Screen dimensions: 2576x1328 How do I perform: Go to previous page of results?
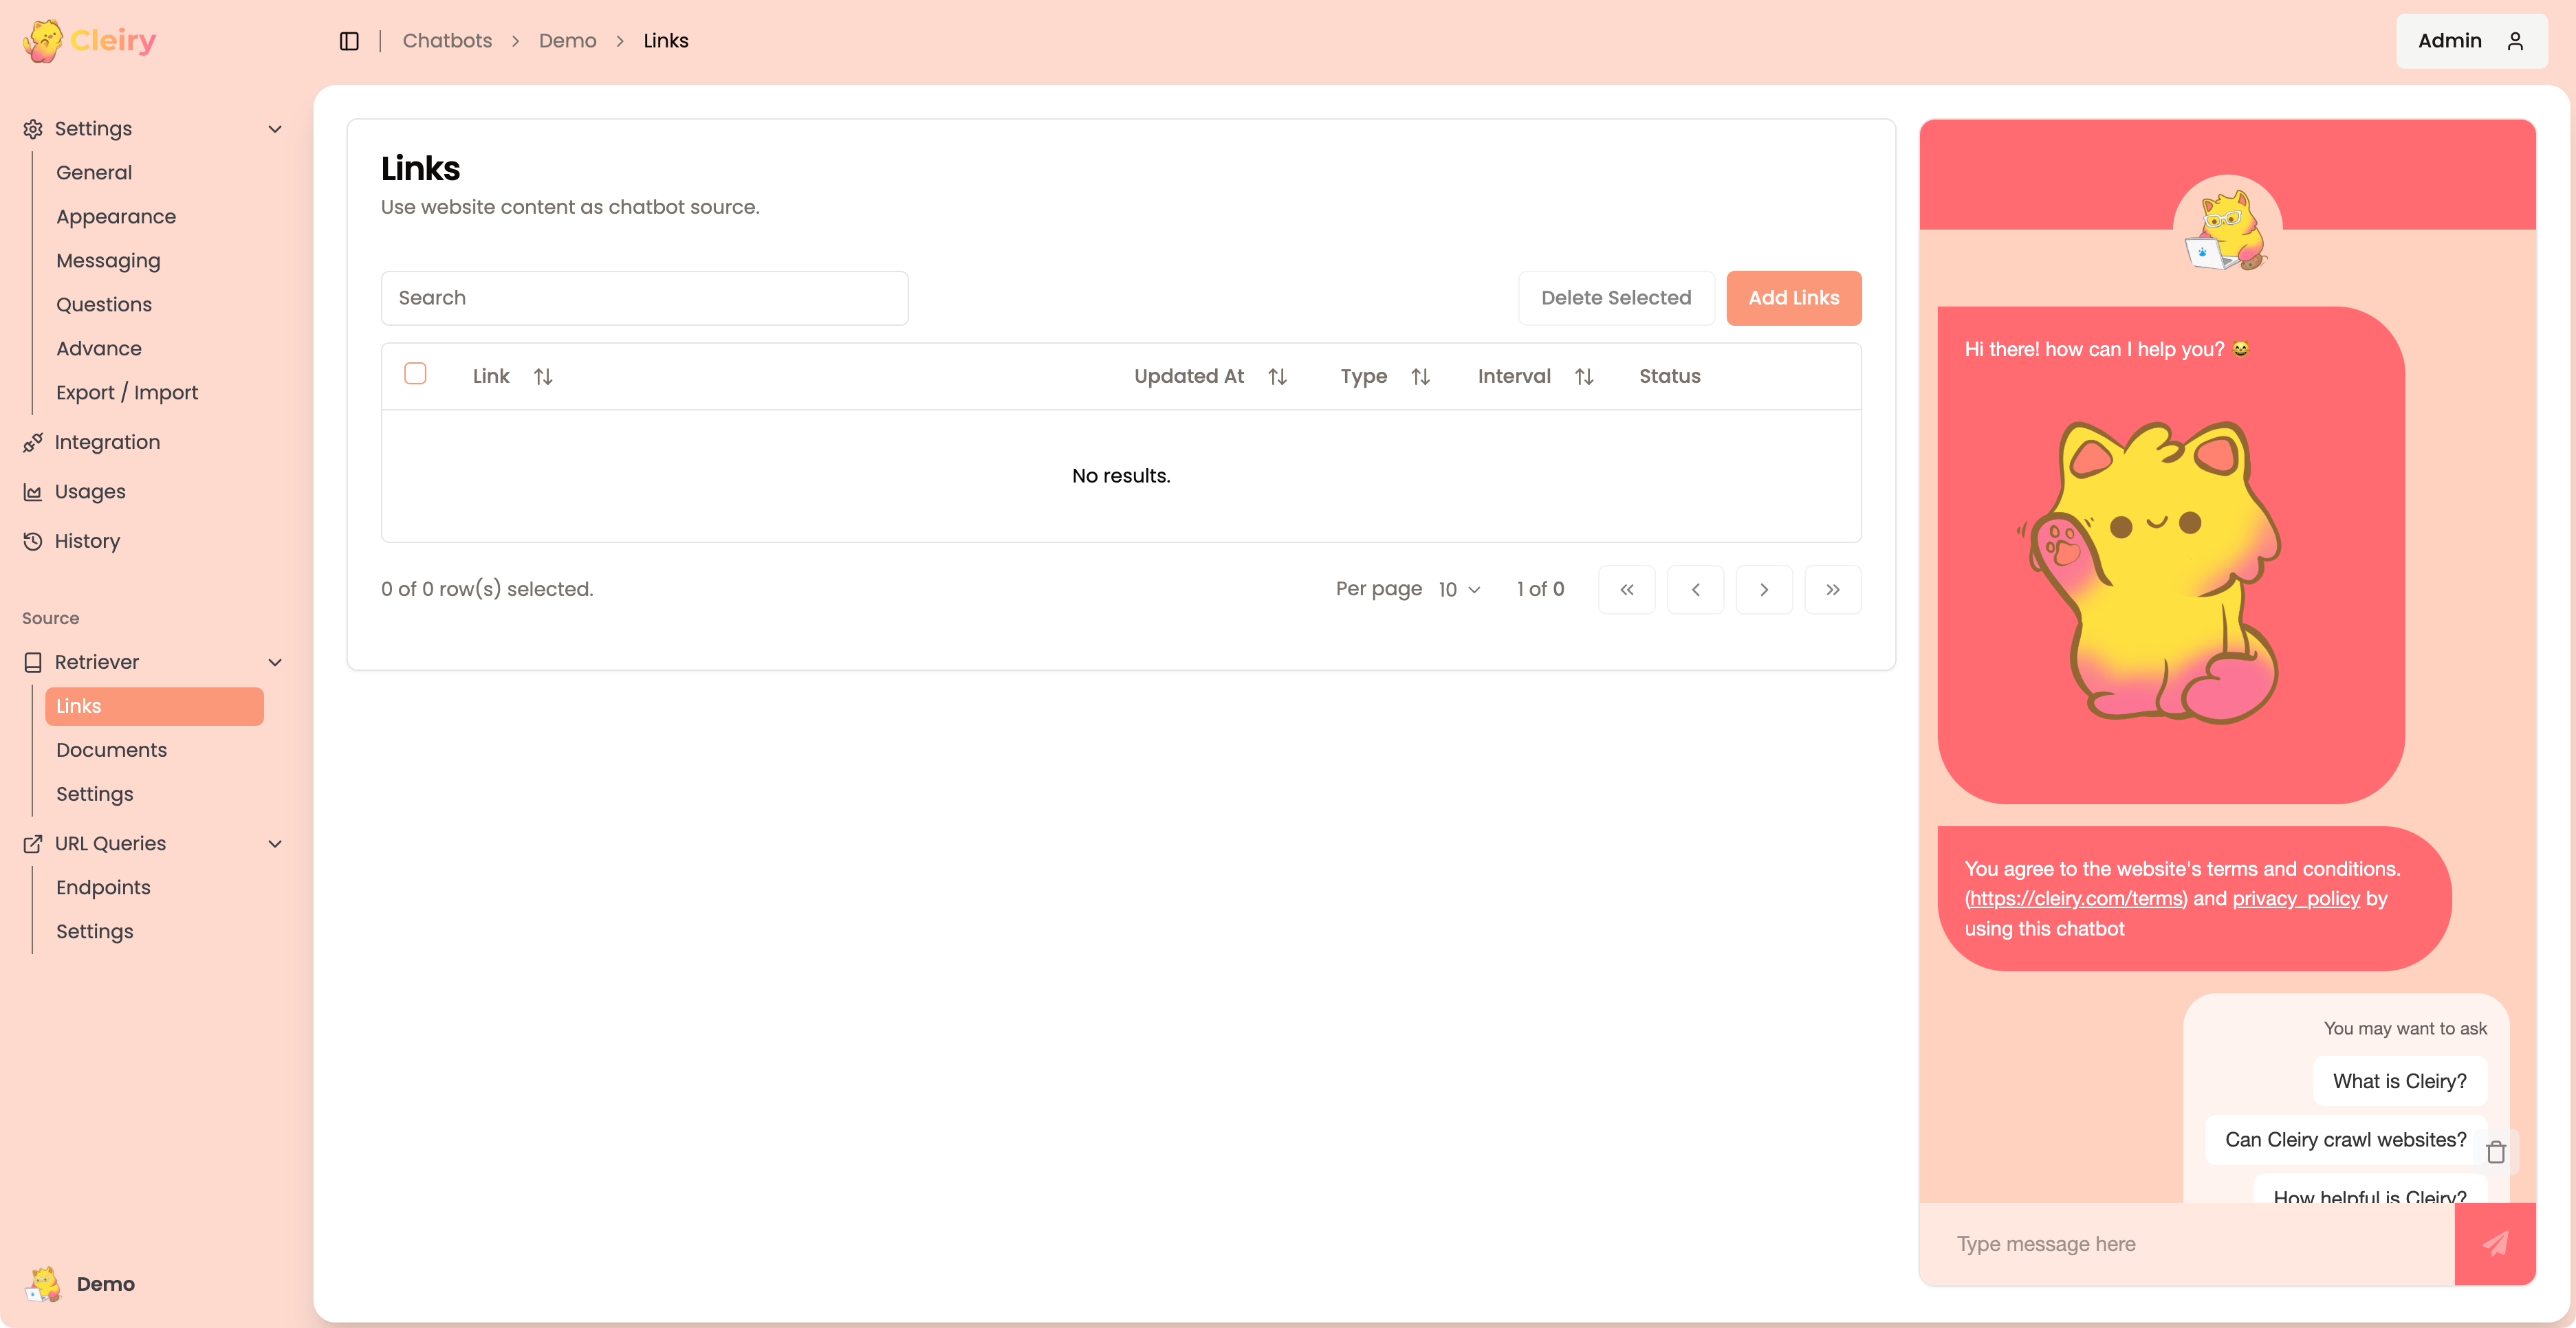pyautogui.click(x=1696, y=590)
